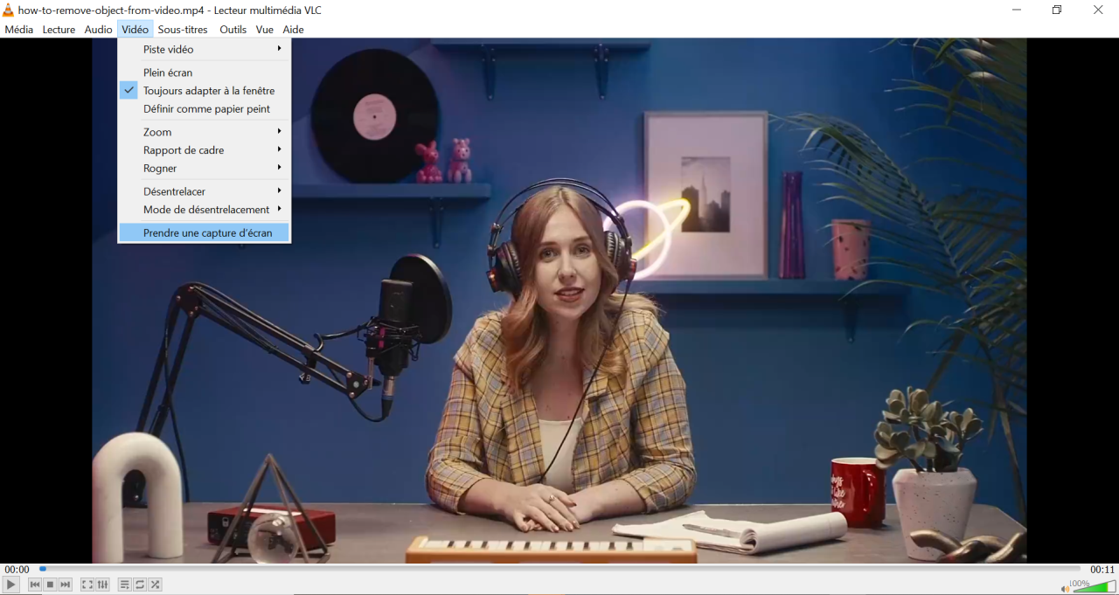Viewport: 1119px width, 595px height.
Task: Enable random shuffle playback icon
Action: pyautogui.click(x=155, y=585)
